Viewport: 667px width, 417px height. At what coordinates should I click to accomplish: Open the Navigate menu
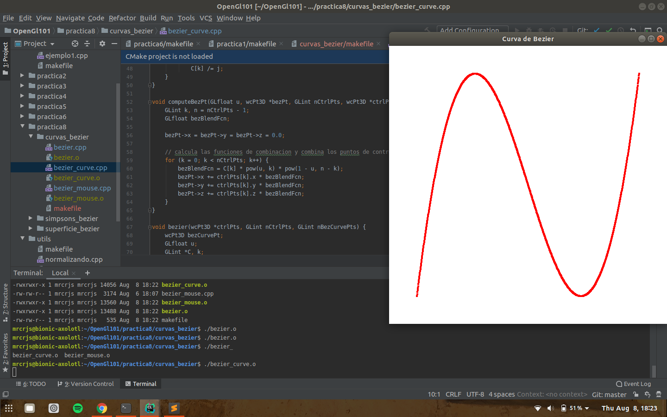click(x=70, y=18)
